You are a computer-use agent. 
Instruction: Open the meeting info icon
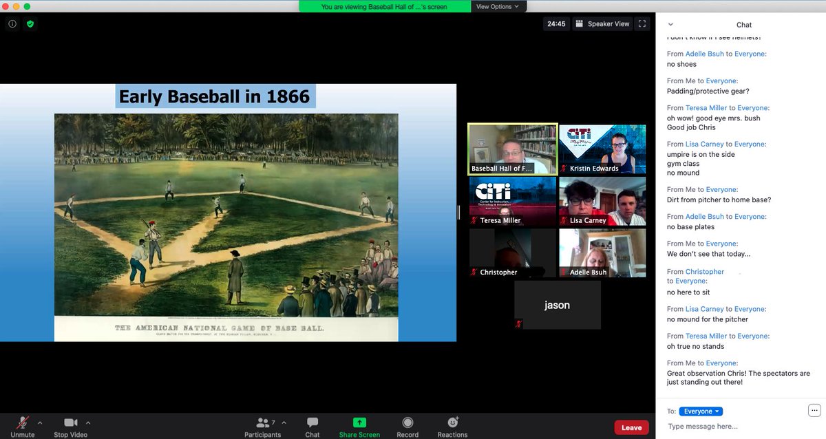tap(12, 23)
